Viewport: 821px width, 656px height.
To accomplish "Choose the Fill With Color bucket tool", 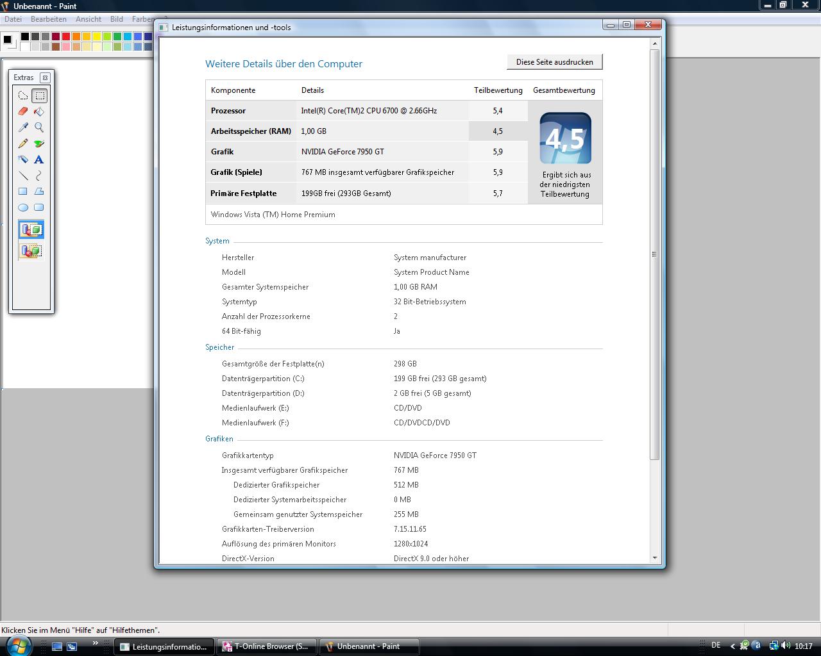I will coord(39,111).
